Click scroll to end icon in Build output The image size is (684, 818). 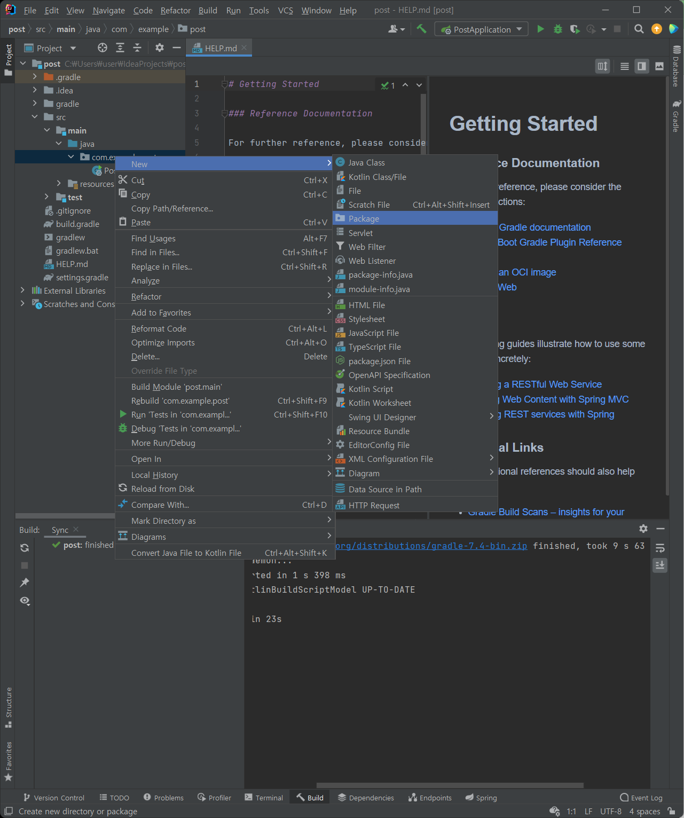(x=660, y=565)
